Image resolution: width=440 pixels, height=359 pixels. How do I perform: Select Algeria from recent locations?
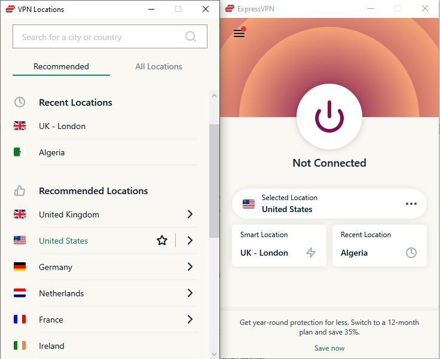pyautogui.click(x=105, y=152)
